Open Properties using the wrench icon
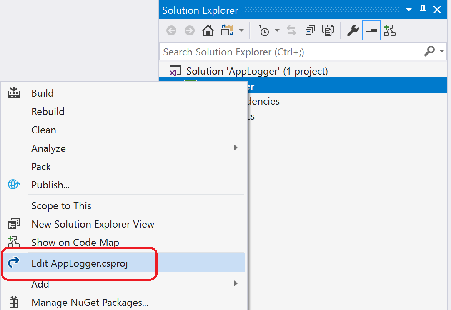The height and width of the screenshot is (310, 451). [353, 30]
